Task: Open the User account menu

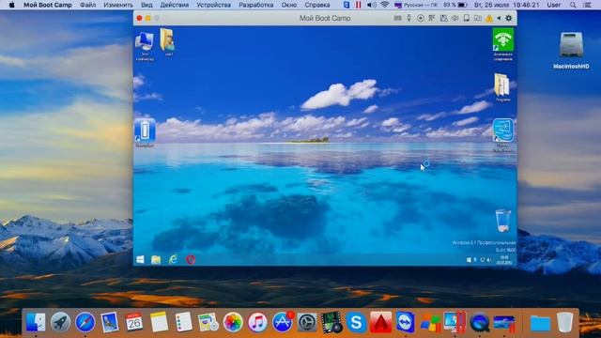Action: (x=553, y=5)
